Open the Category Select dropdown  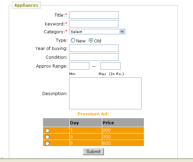97,32
